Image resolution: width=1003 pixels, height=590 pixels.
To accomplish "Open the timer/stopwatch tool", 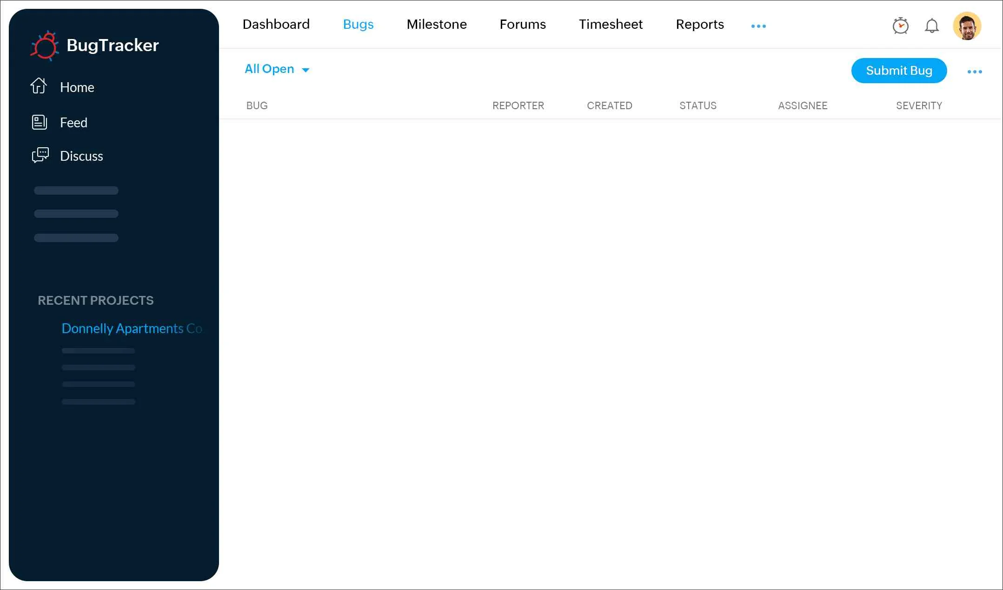I will point(900,26).
